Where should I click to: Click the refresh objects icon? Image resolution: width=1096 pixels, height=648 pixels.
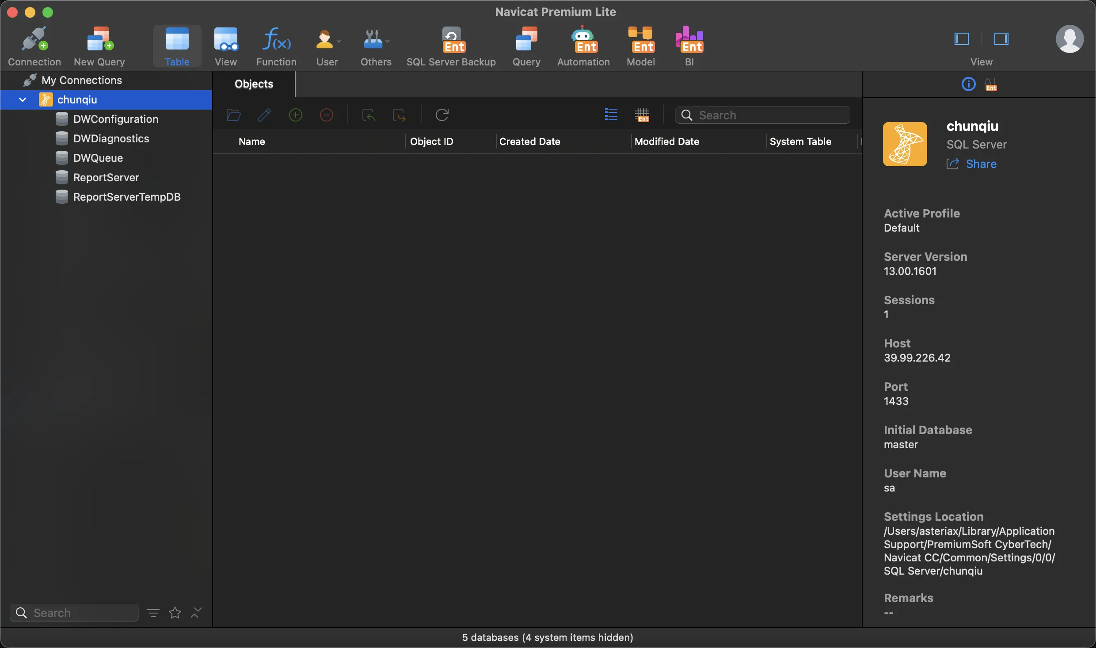coord(442,115)
